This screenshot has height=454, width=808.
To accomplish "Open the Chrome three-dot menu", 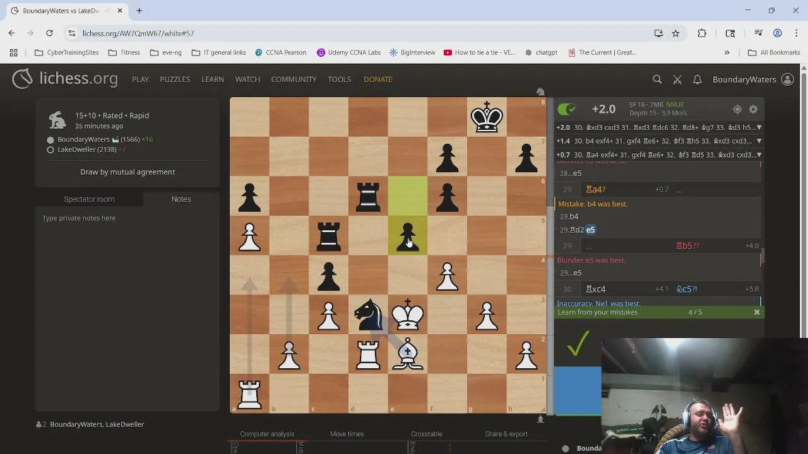I will pos(795,33).
